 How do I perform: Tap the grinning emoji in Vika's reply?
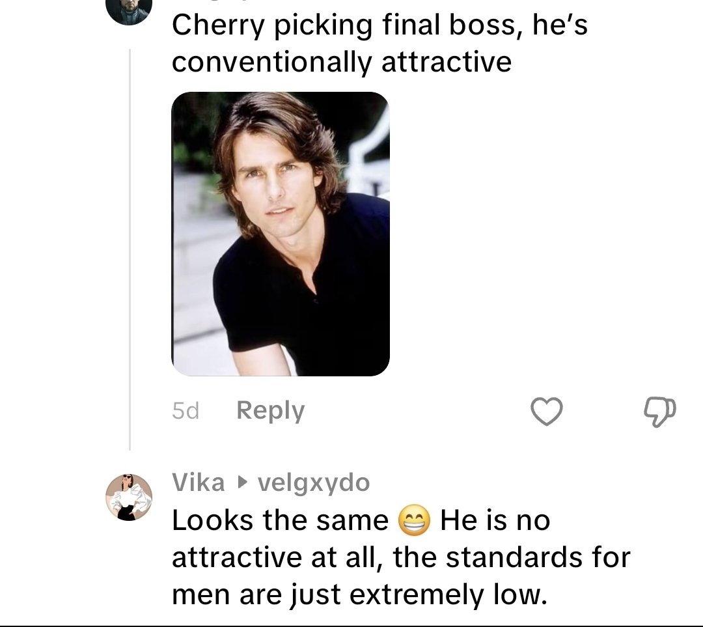click(x=414, y=521)
